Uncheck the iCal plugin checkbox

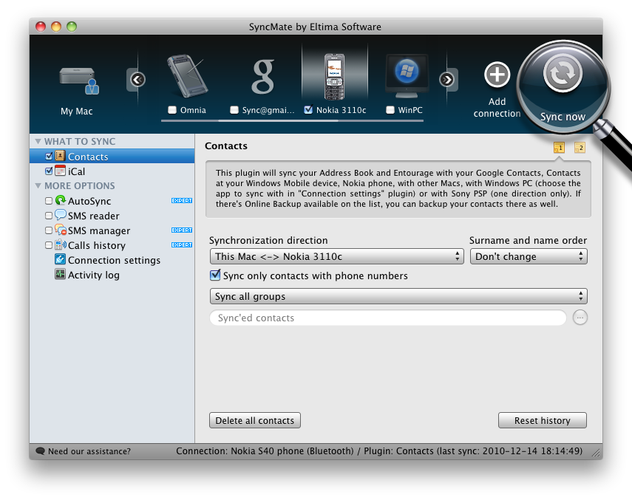(x=50, y=171)
